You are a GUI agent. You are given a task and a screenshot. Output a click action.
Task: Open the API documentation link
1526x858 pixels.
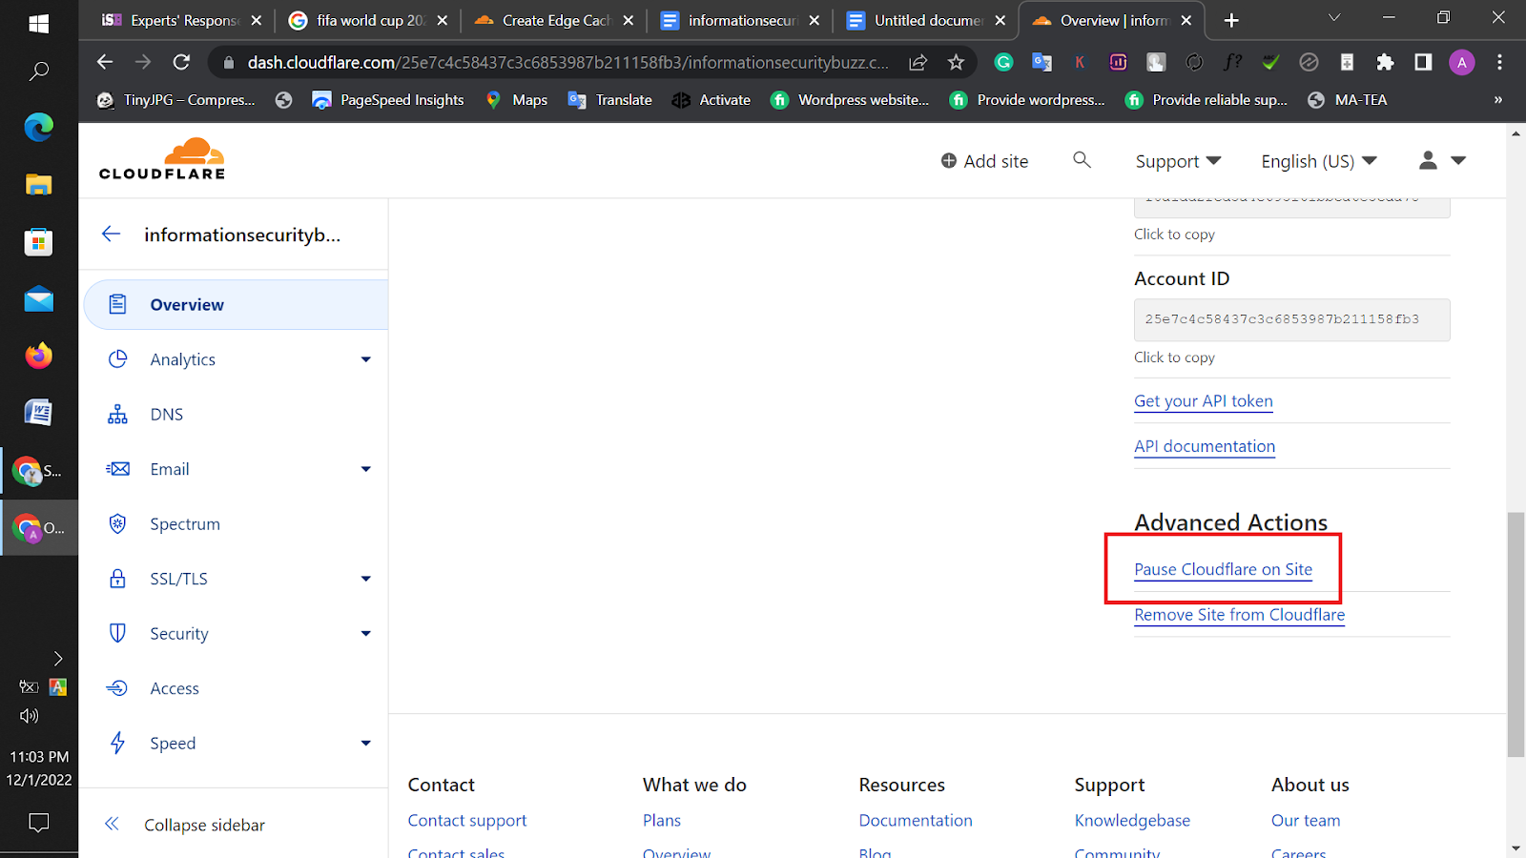pyautogui.click(x=1204, y=446)
